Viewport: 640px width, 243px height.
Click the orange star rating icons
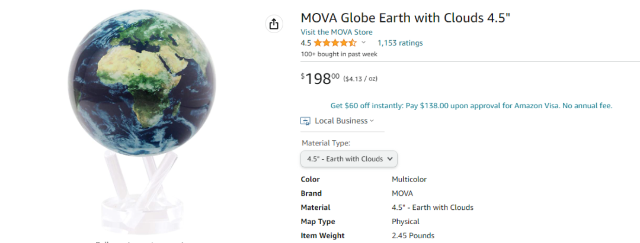click(x=335, y=43)
